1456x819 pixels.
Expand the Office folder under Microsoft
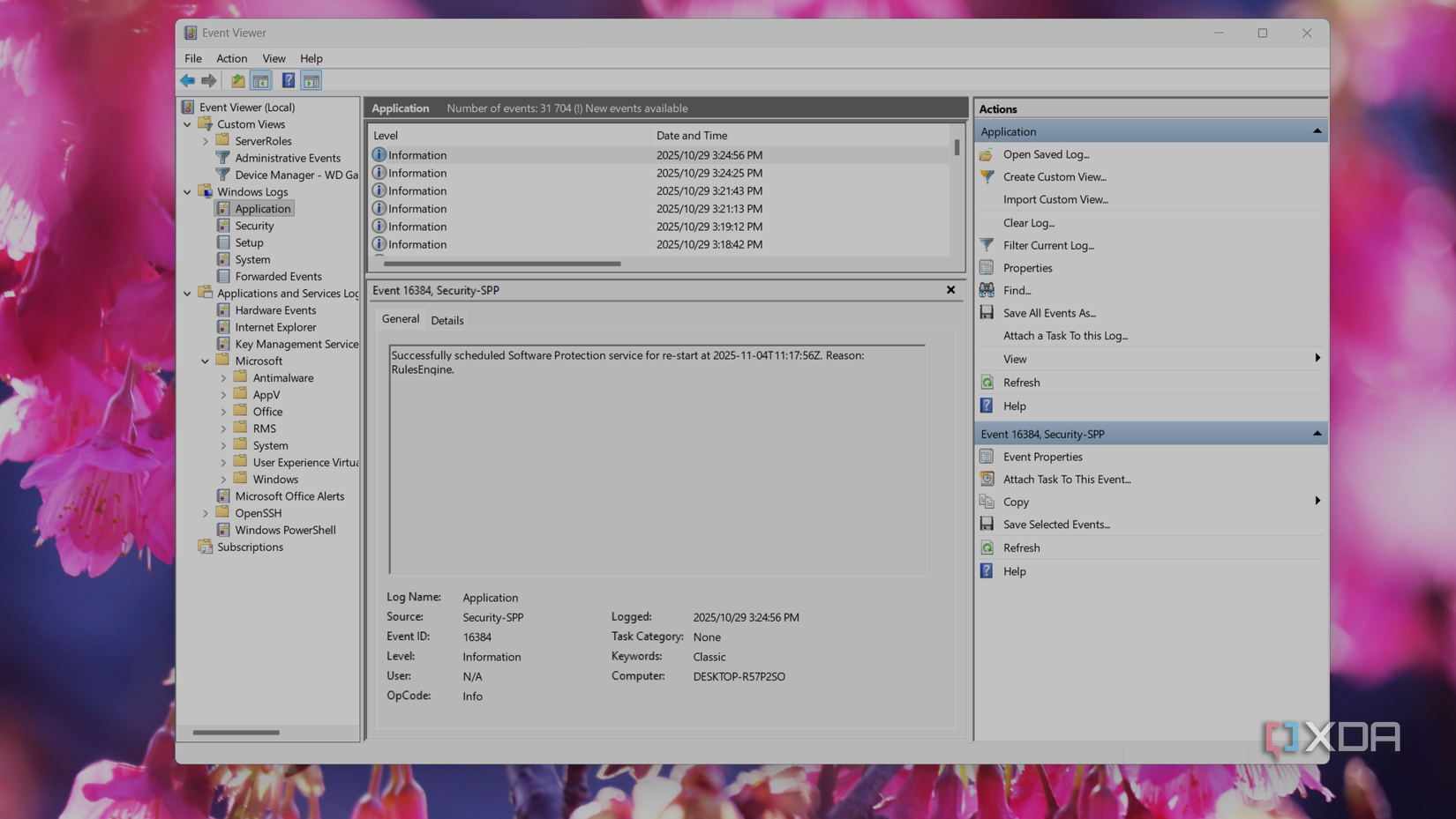[x=223, y=411]
